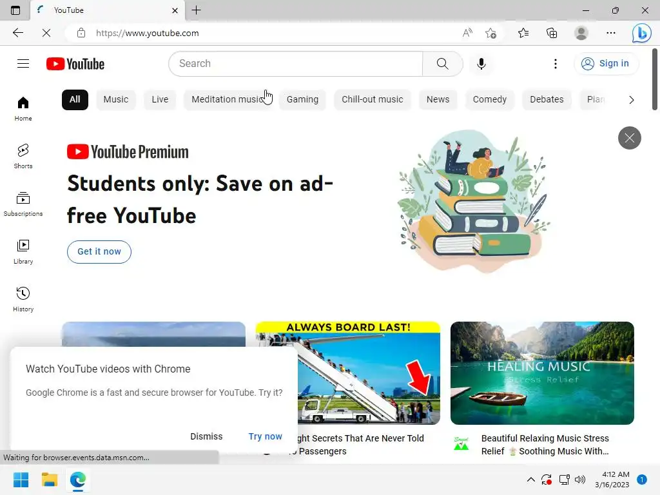Open History in the sidebar
660x495 pixels.
click(23, 299)
